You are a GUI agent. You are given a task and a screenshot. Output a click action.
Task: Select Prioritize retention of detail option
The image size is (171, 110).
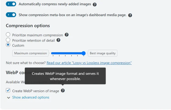coord(8,40)
